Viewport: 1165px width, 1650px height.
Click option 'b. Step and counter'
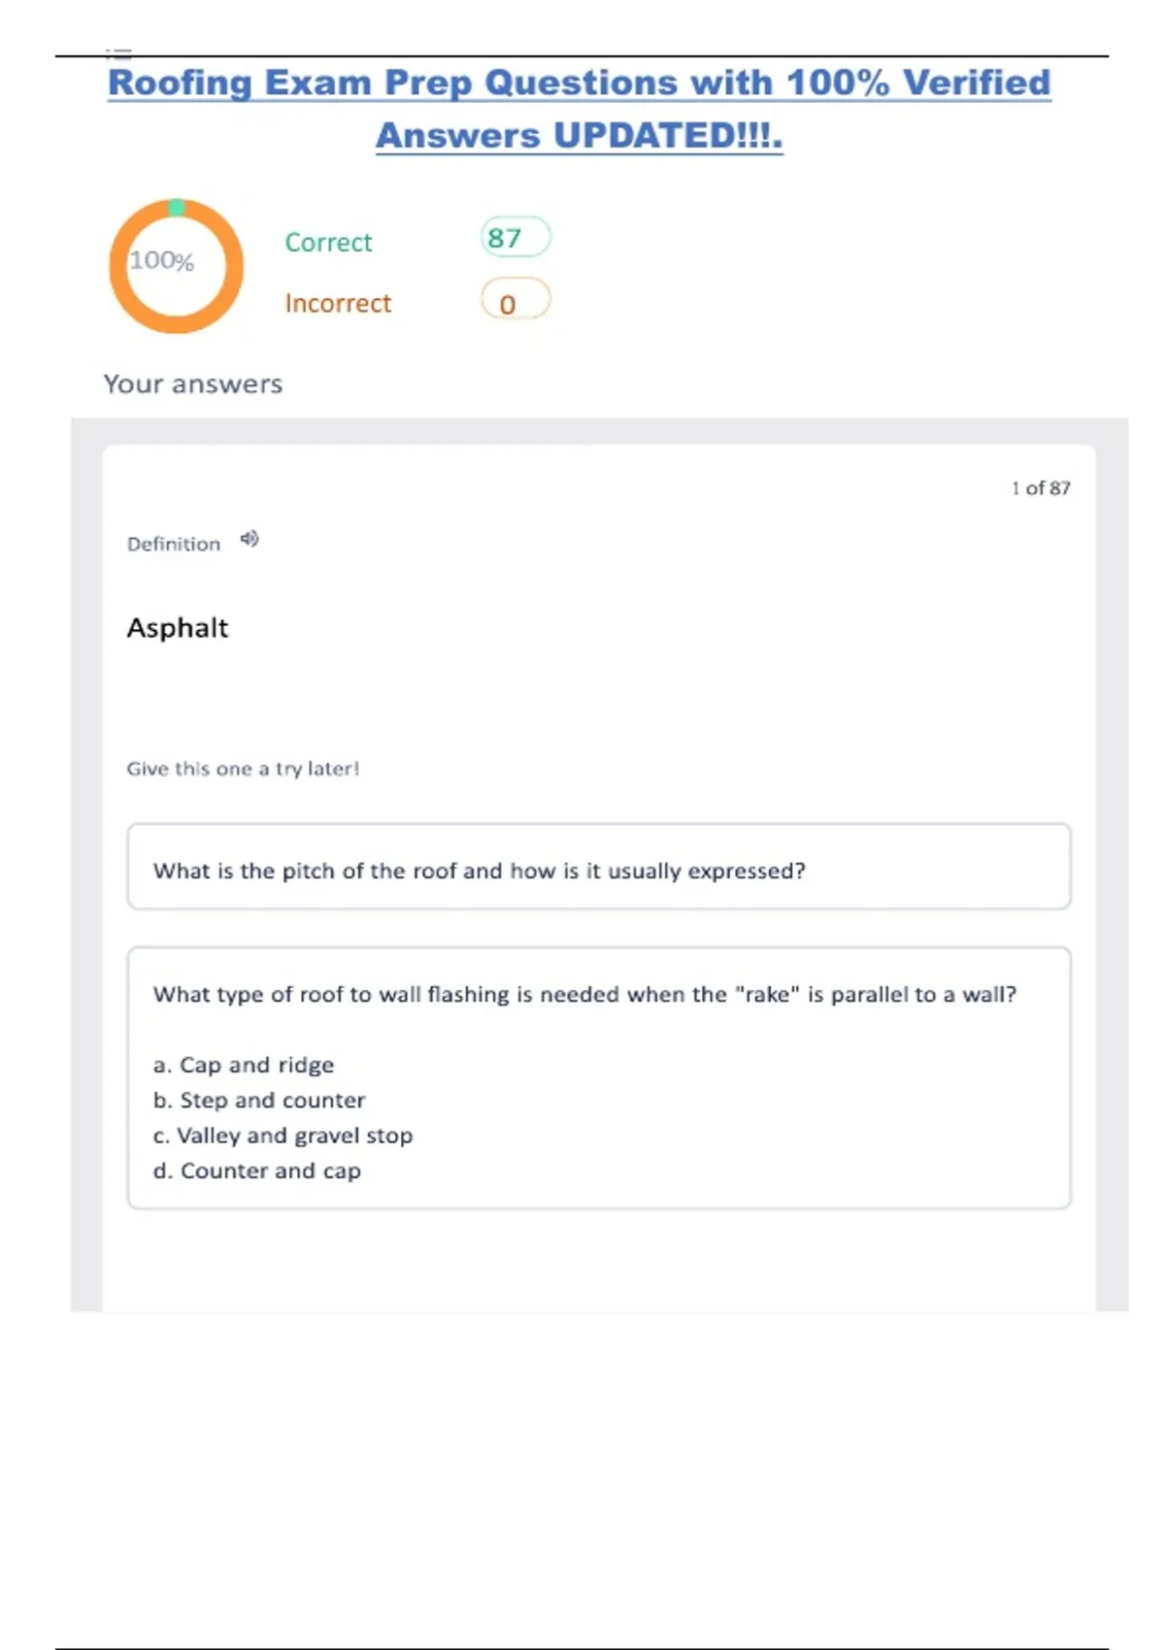tap(259, 1100)
